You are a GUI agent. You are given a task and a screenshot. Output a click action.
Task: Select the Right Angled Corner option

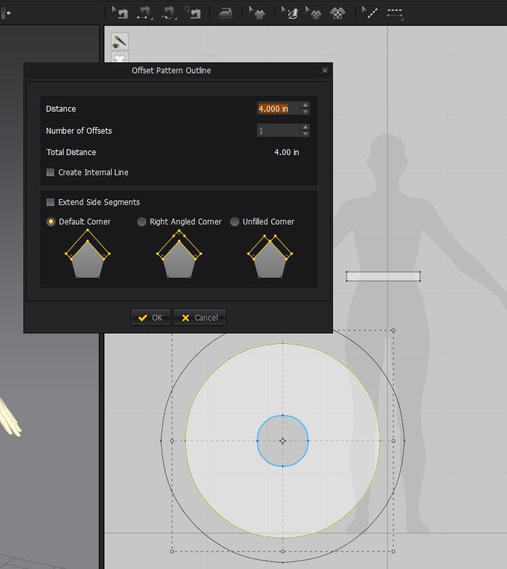click(142, 222)
